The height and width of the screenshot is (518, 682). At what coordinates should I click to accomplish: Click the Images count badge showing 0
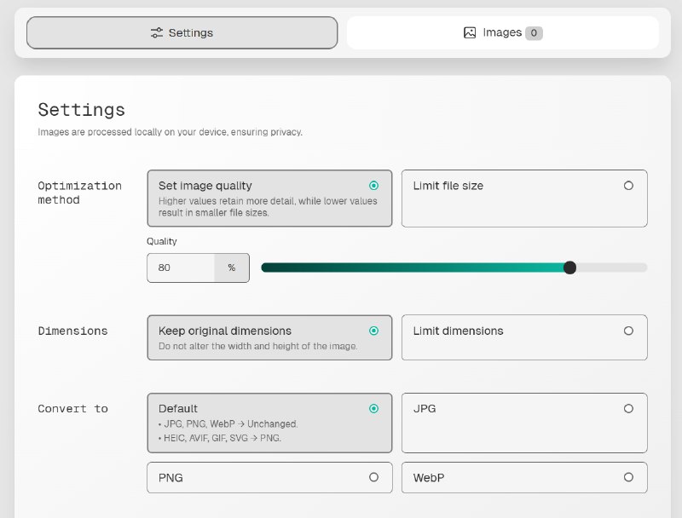pos(534,33)
